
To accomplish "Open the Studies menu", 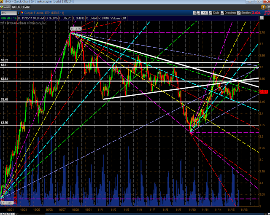I will pos(246,13).
